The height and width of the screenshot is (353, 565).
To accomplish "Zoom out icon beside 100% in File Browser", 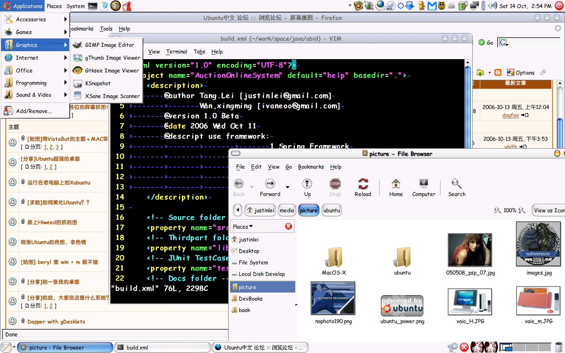I will coord(497,210).
